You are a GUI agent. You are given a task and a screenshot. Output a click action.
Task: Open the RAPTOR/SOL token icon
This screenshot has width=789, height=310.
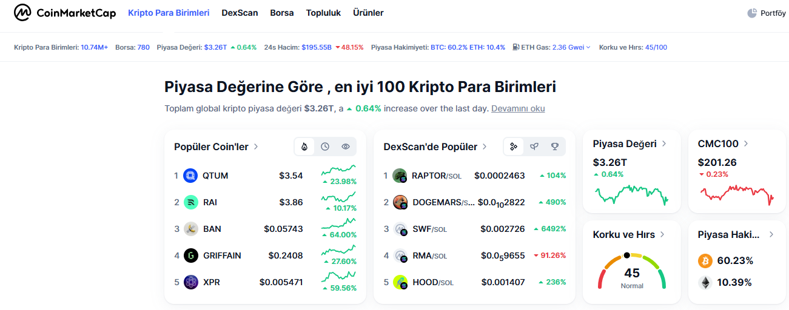pyautogui.click(x=400, y=176)
